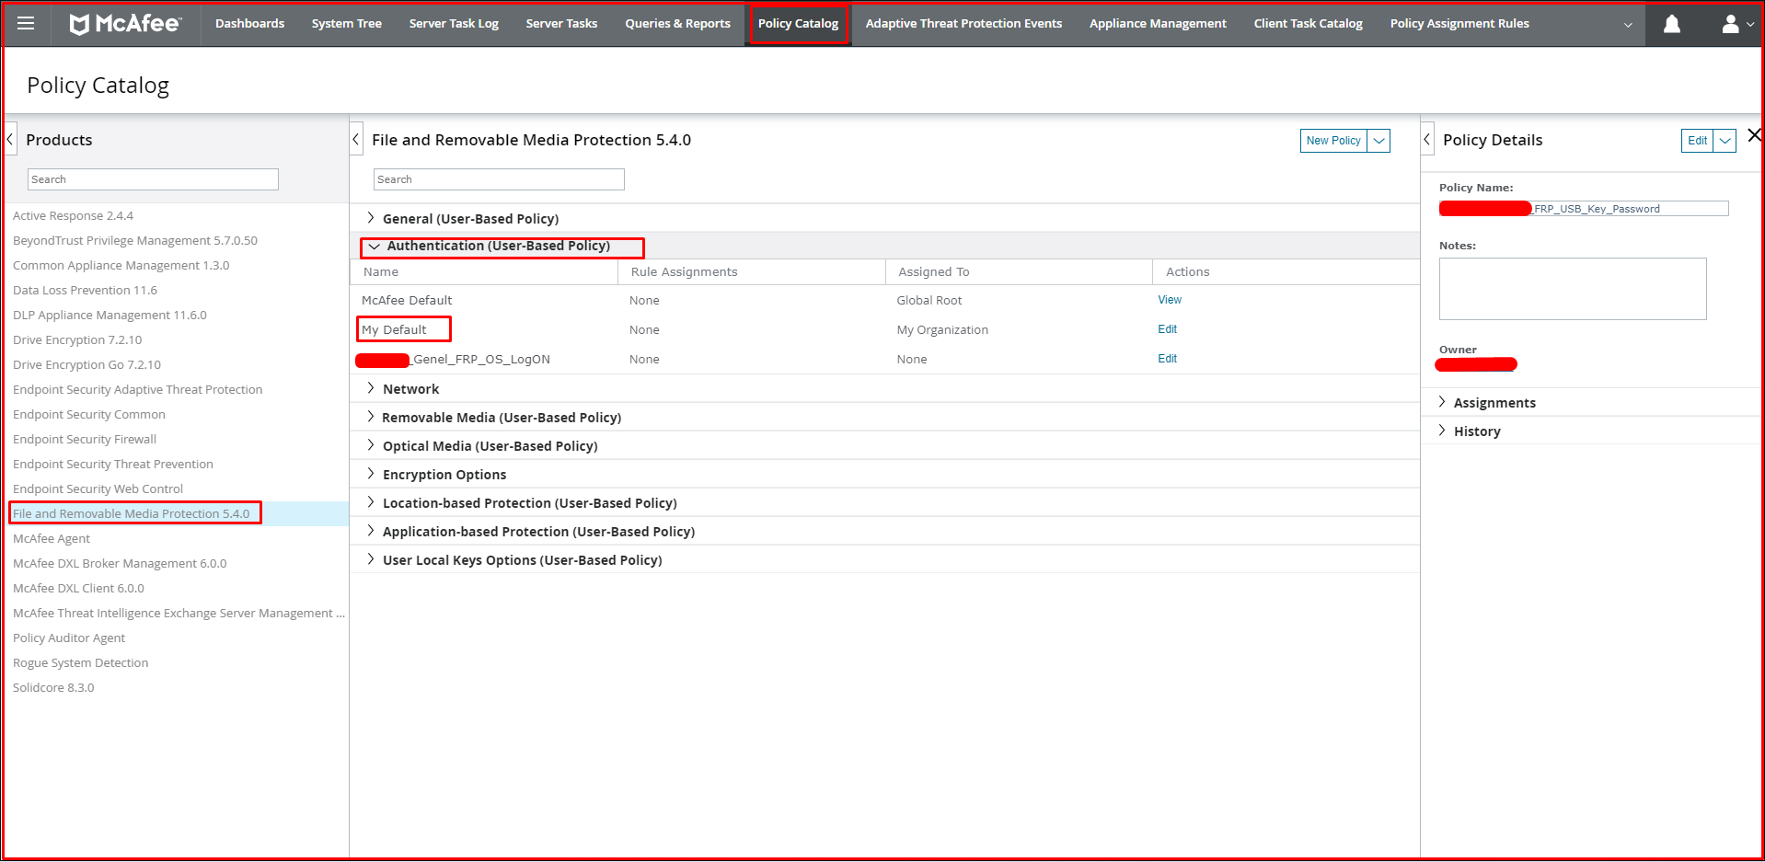1765x862 pixels.
Task: Select Endpoint Security Firewall product
Action: pyautogui.click(x=85, y=439)
